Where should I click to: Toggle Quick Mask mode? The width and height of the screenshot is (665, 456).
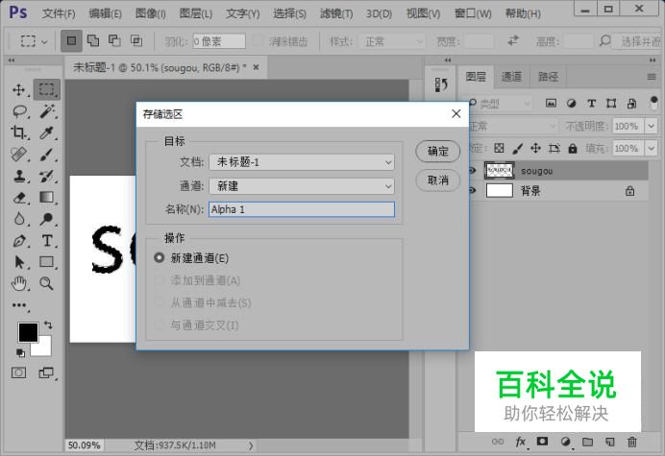coord(18,372)
